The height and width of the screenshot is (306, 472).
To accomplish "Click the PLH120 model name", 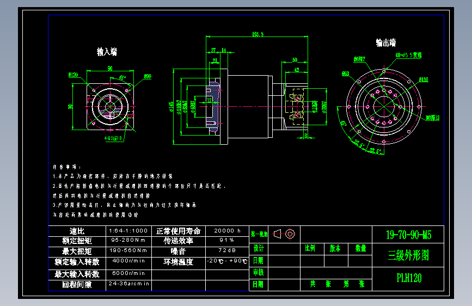I will coord(409,278).
